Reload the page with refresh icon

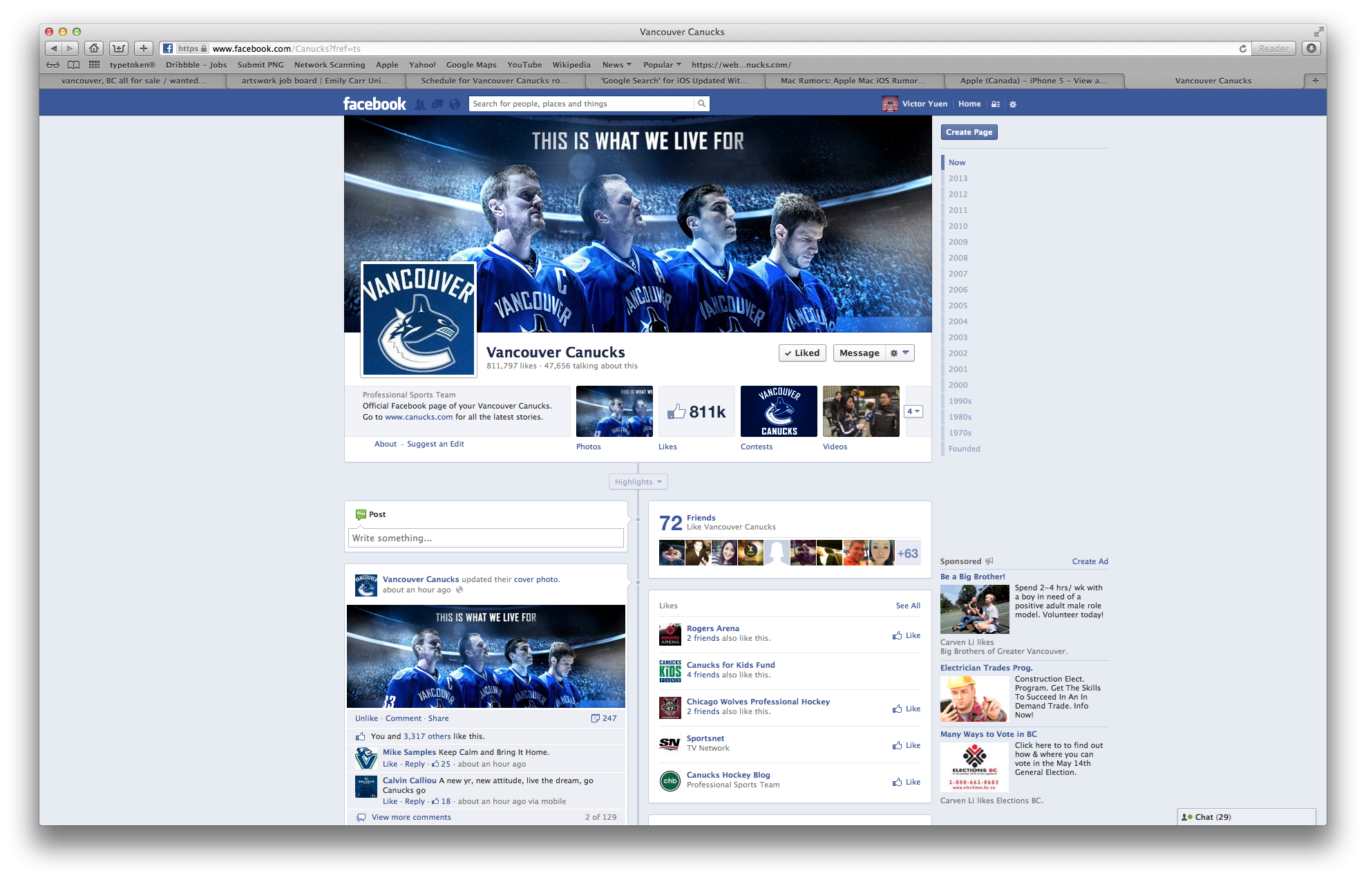click(x=1243, y=48)
